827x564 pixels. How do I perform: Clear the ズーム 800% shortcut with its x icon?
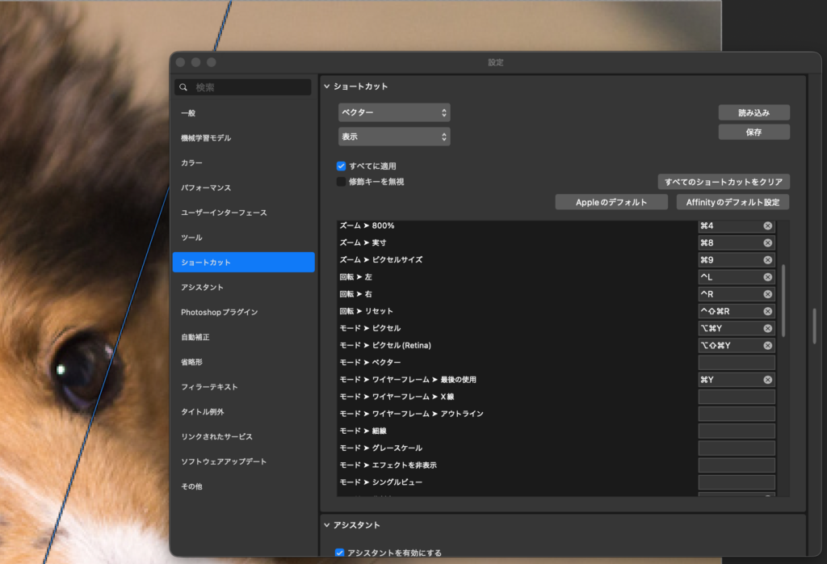click(x=767, y=226)
